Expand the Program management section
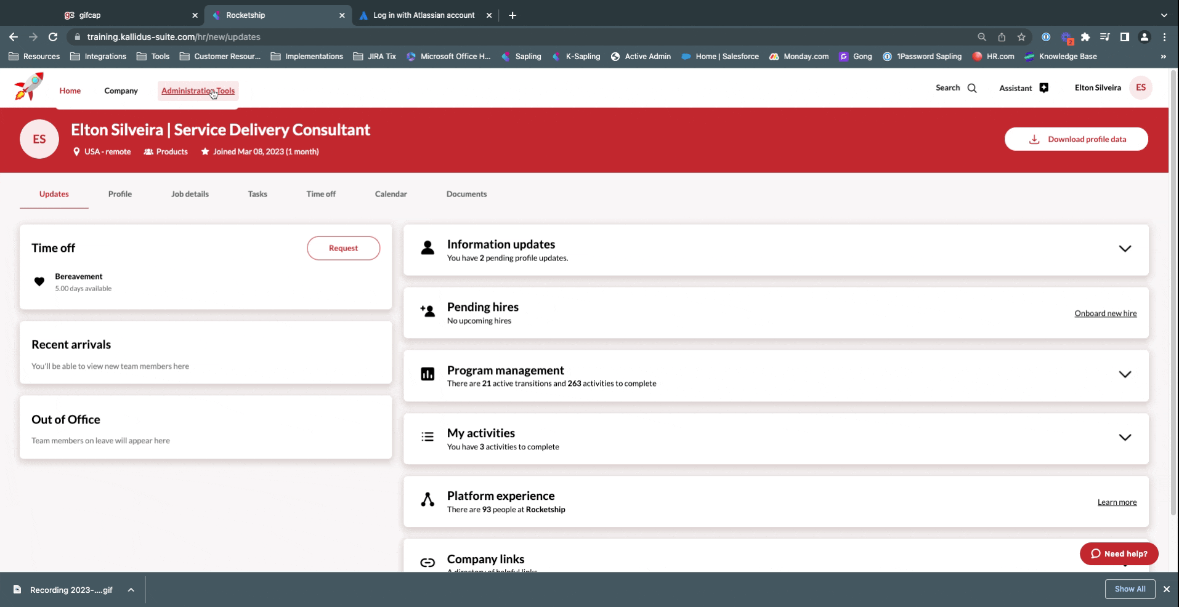This screenshot has width=1179, height=607. tap(1125, 374)
